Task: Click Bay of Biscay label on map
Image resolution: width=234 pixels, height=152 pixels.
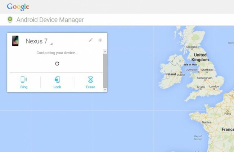Action: click(198, 138)
